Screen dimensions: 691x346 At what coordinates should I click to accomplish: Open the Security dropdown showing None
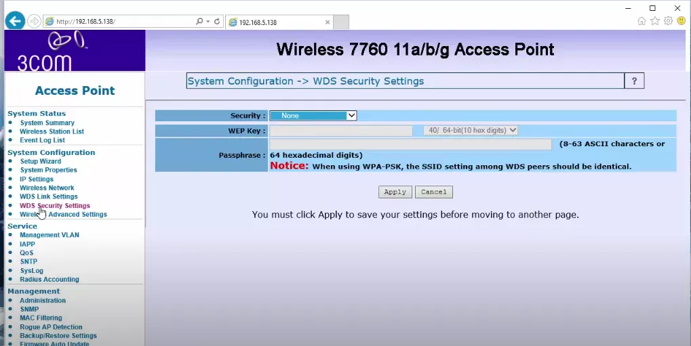point(313,116)
